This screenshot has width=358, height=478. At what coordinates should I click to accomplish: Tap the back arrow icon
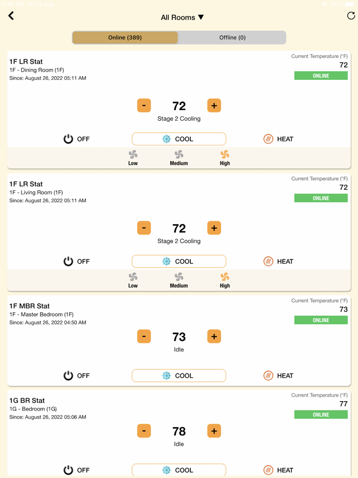11,16
